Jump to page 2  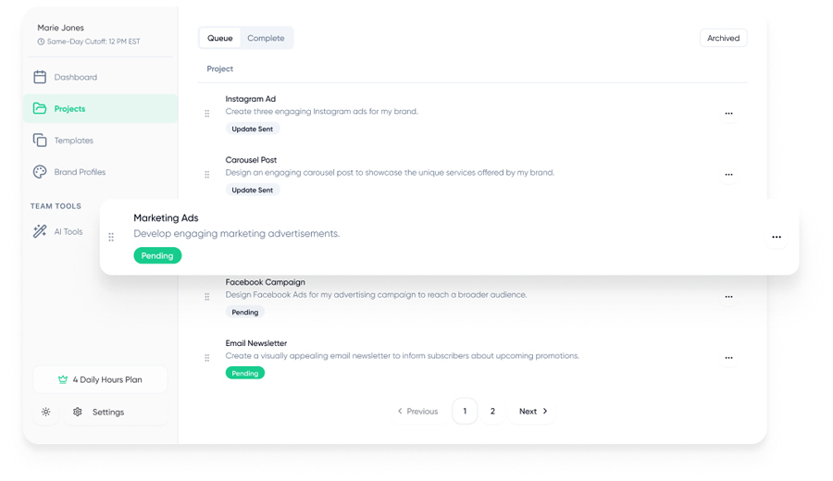pyautogui.click(x=492, y=411)
